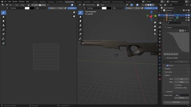Click the Z axis on navigation gizmo
Viewport: 191px width, 107px height.
pyautogui.click(x=151, y=12)
